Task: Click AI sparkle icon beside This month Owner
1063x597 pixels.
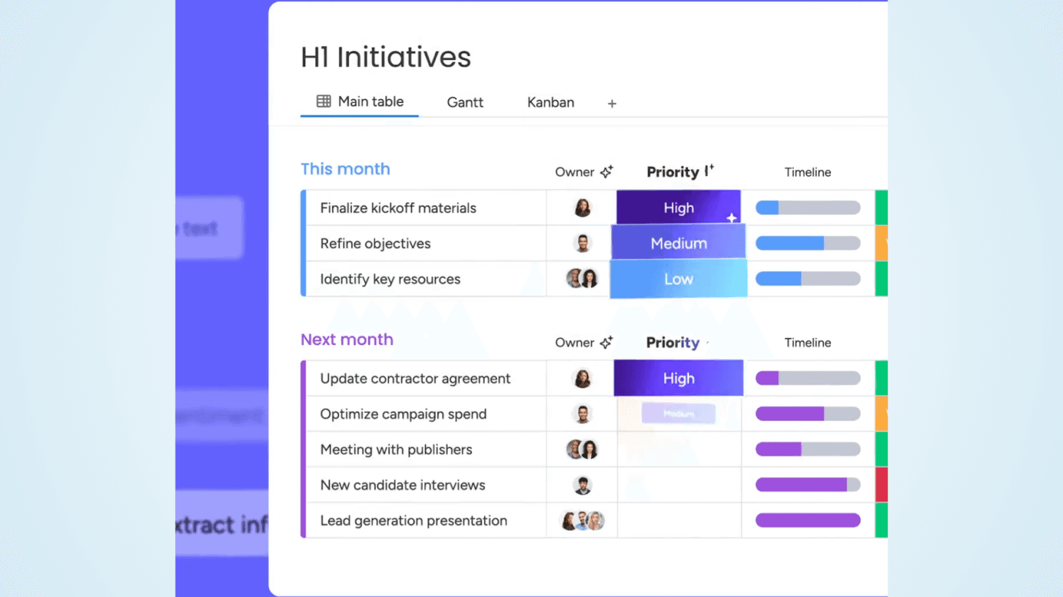Action: coord(607,172)
